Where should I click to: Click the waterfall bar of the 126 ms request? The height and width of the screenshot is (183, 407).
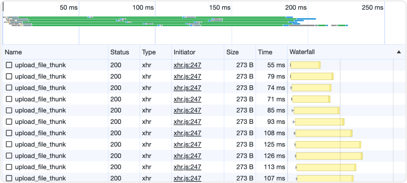[329, 156]
